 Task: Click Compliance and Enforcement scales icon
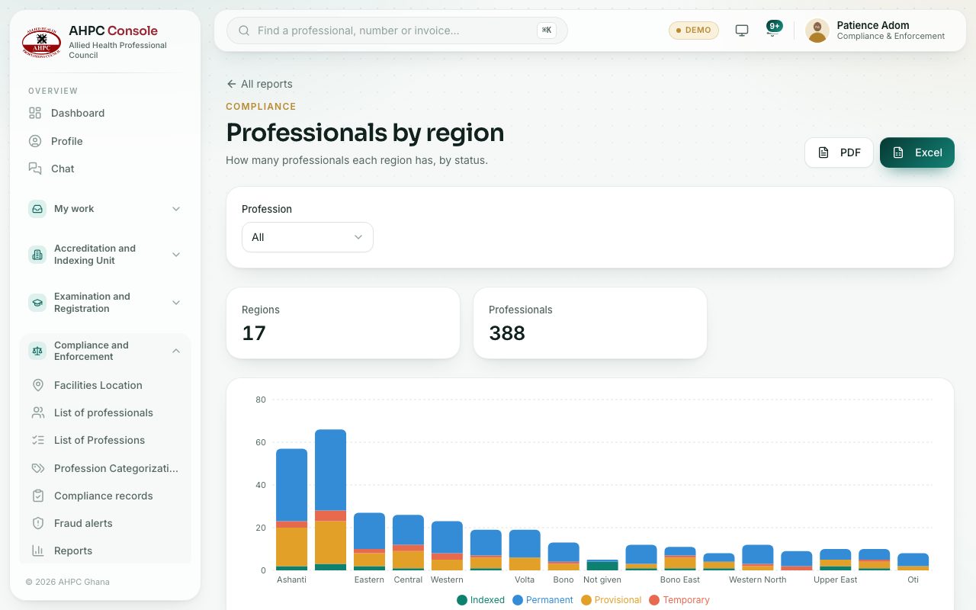click(37, 351)
